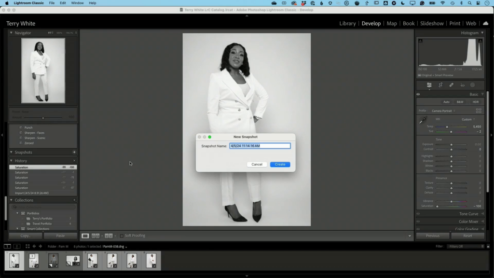This screenshot has height=278, width=494.
Task: Collapse the Collections panel
Action: 12,200
